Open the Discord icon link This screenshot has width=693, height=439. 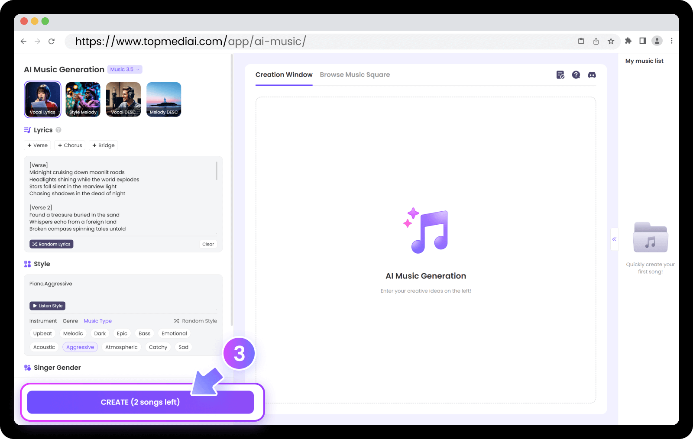tap(592, 75)
